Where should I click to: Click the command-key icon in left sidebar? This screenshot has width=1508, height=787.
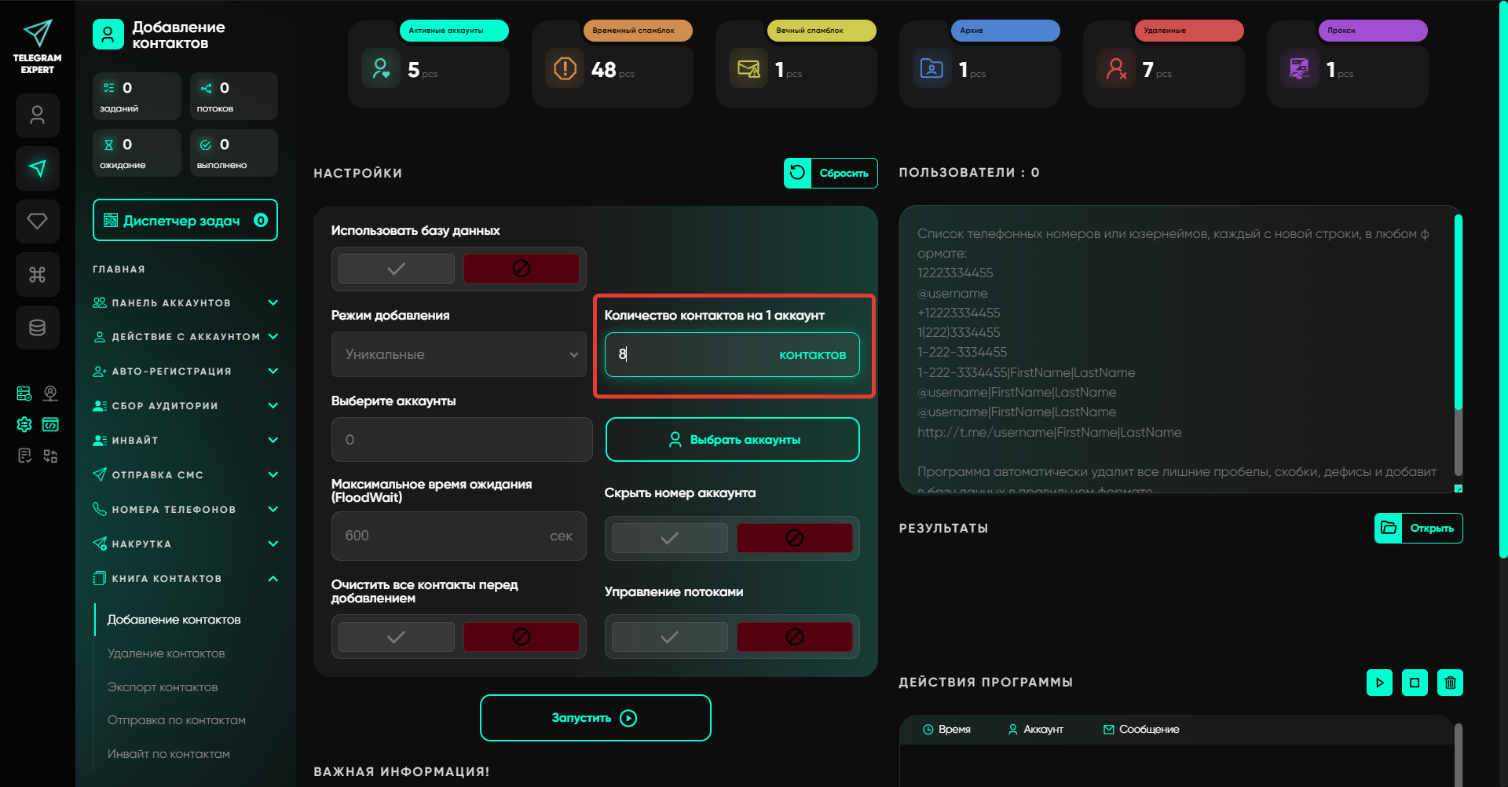coord(37,275)
